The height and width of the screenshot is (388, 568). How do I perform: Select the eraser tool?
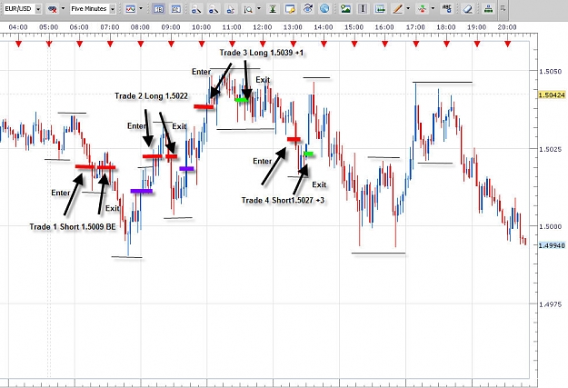coord(468,9)
